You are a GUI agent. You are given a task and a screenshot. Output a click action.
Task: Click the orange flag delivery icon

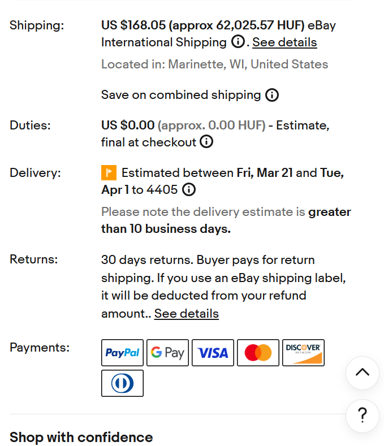(x=109, y=172)
